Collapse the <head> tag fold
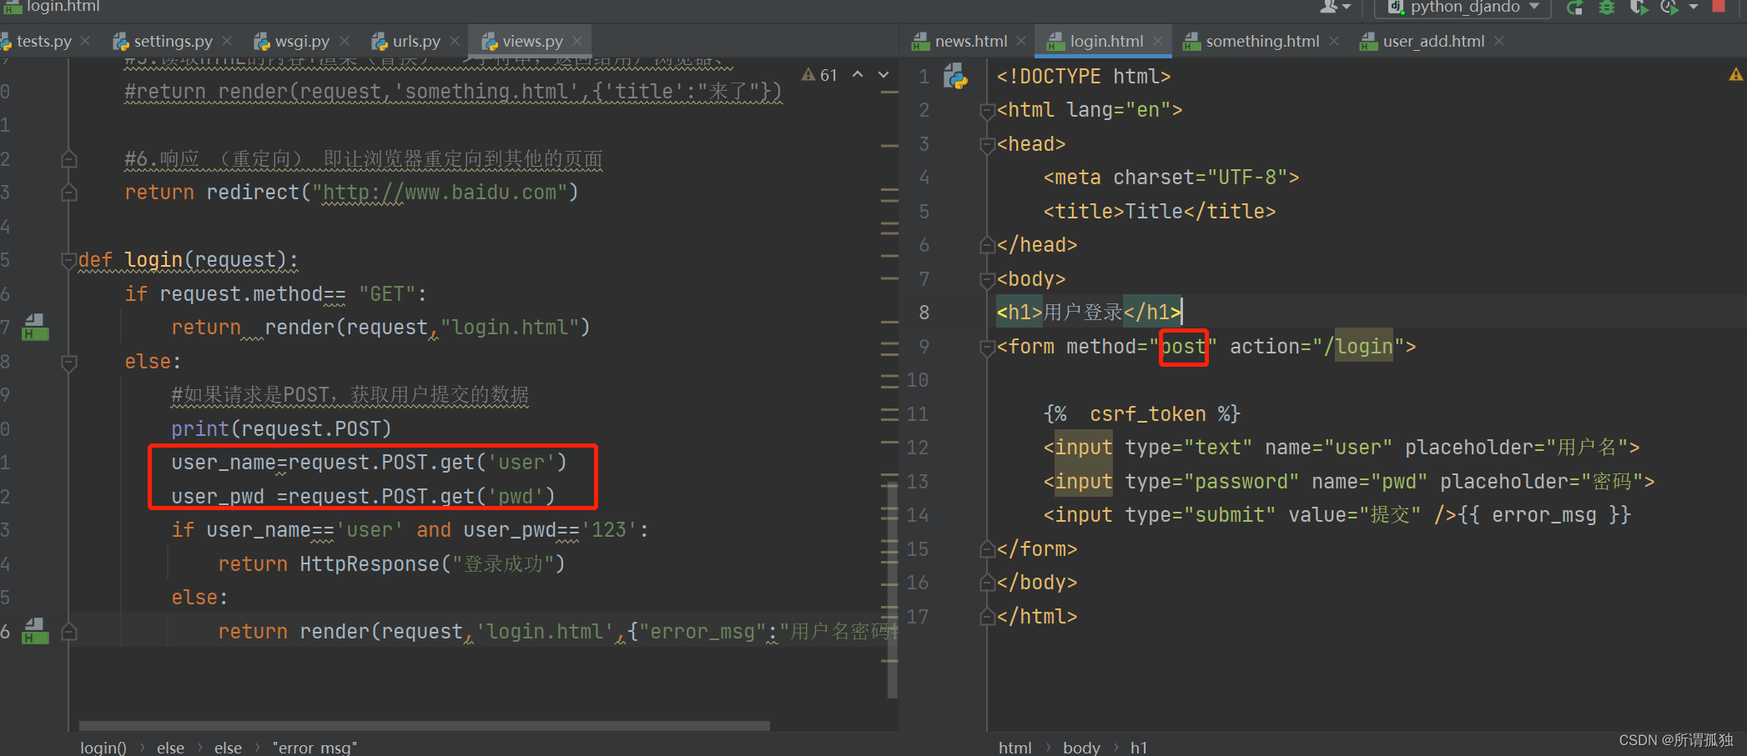1747x756 pixels. point(988,144)
